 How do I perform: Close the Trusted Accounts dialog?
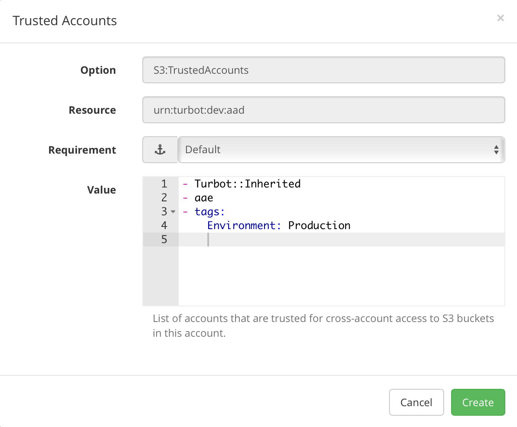(501, 18)
